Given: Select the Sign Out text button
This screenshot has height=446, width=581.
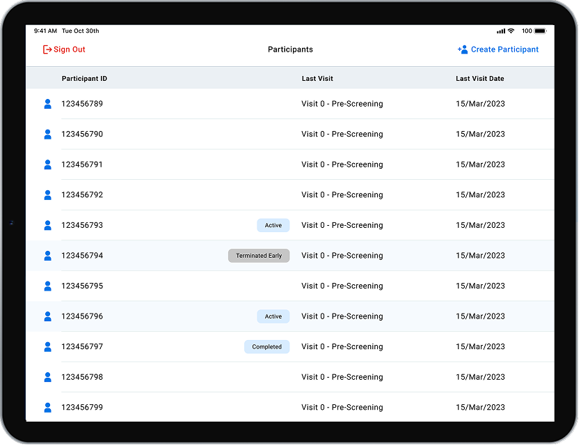Looking at the screenshot, I should [65, 49].
